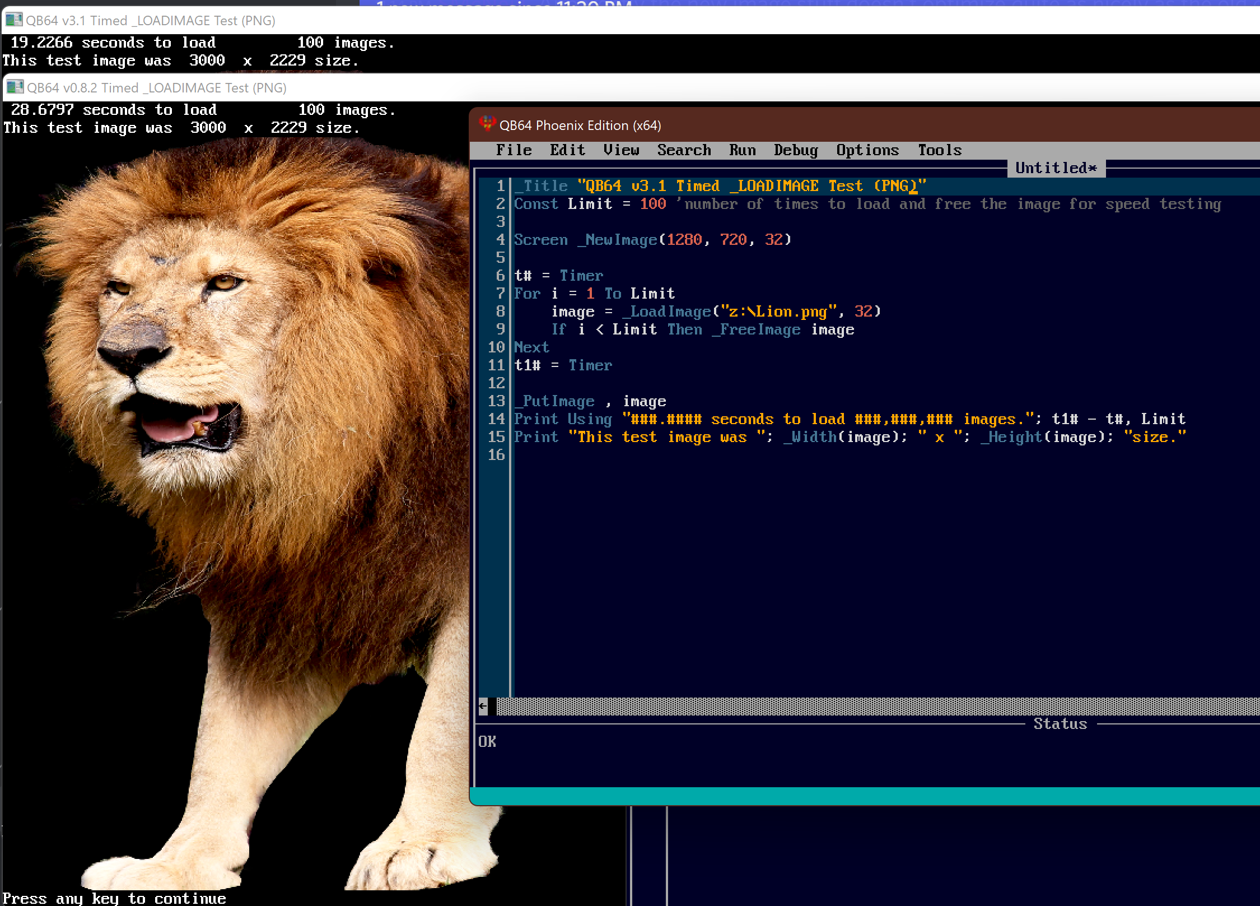Click the OK text in Status area
Viewport: 1260px width, 906px height.
coord(487,742)
